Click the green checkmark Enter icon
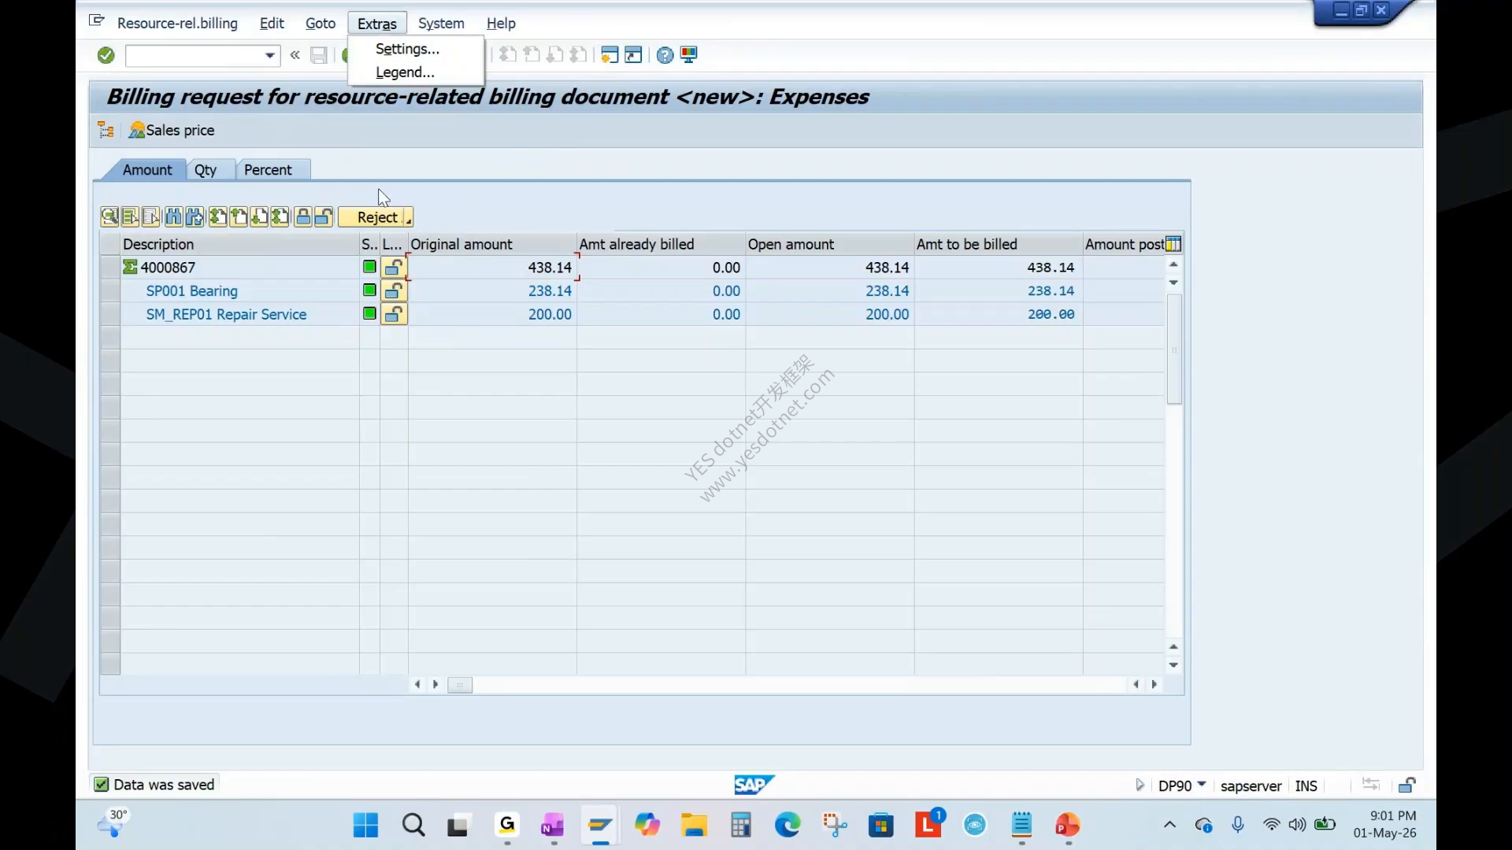The image size is (1512, 850). coord(106,55)
